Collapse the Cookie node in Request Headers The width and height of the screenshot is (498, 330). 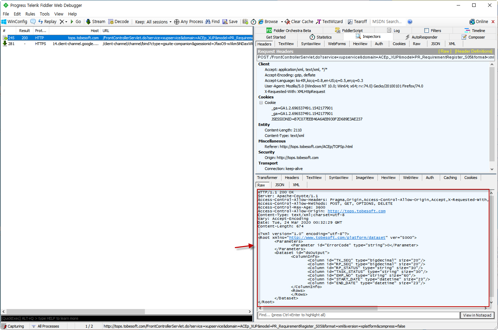click(x=261, y=103)
